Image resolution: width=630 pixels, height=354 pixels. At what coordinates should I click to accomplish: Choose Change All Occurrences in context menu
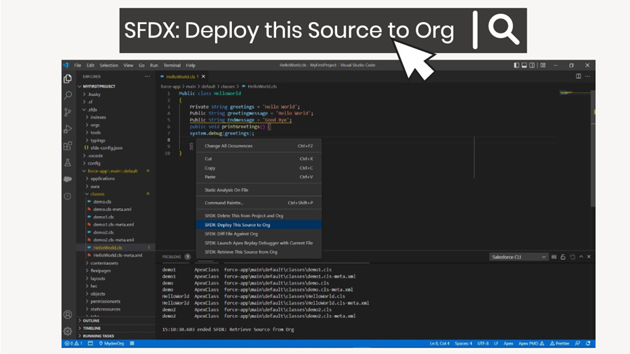[x=259, y=146]
